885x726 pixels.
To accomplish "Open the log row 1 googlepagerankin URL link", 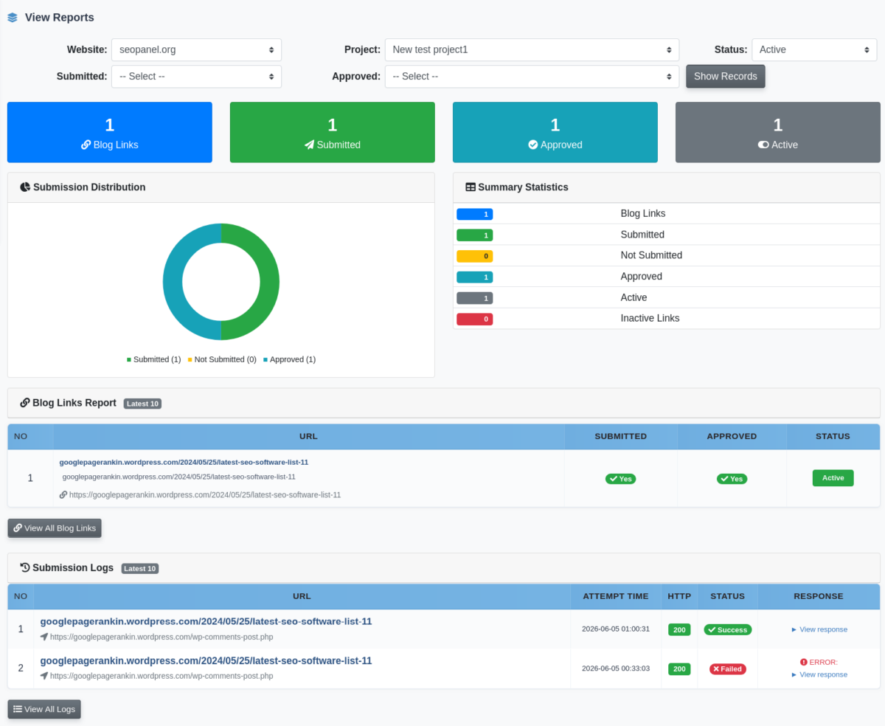I will (x=206, y=622).
